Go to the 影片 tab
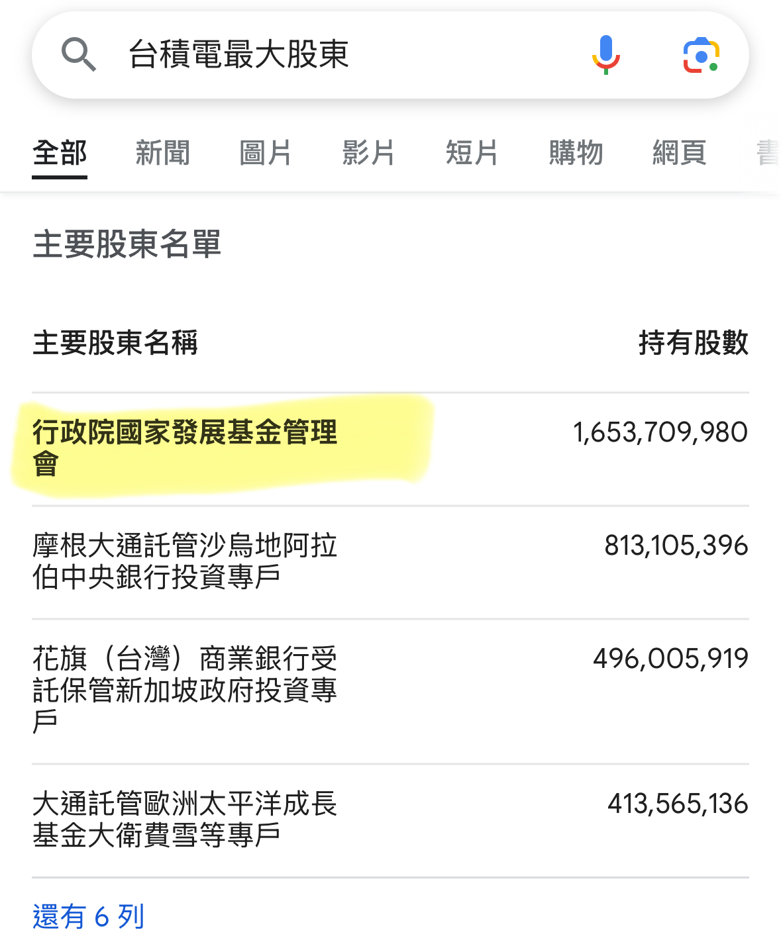This screenshot has height=948, width=781. [369, 153]
